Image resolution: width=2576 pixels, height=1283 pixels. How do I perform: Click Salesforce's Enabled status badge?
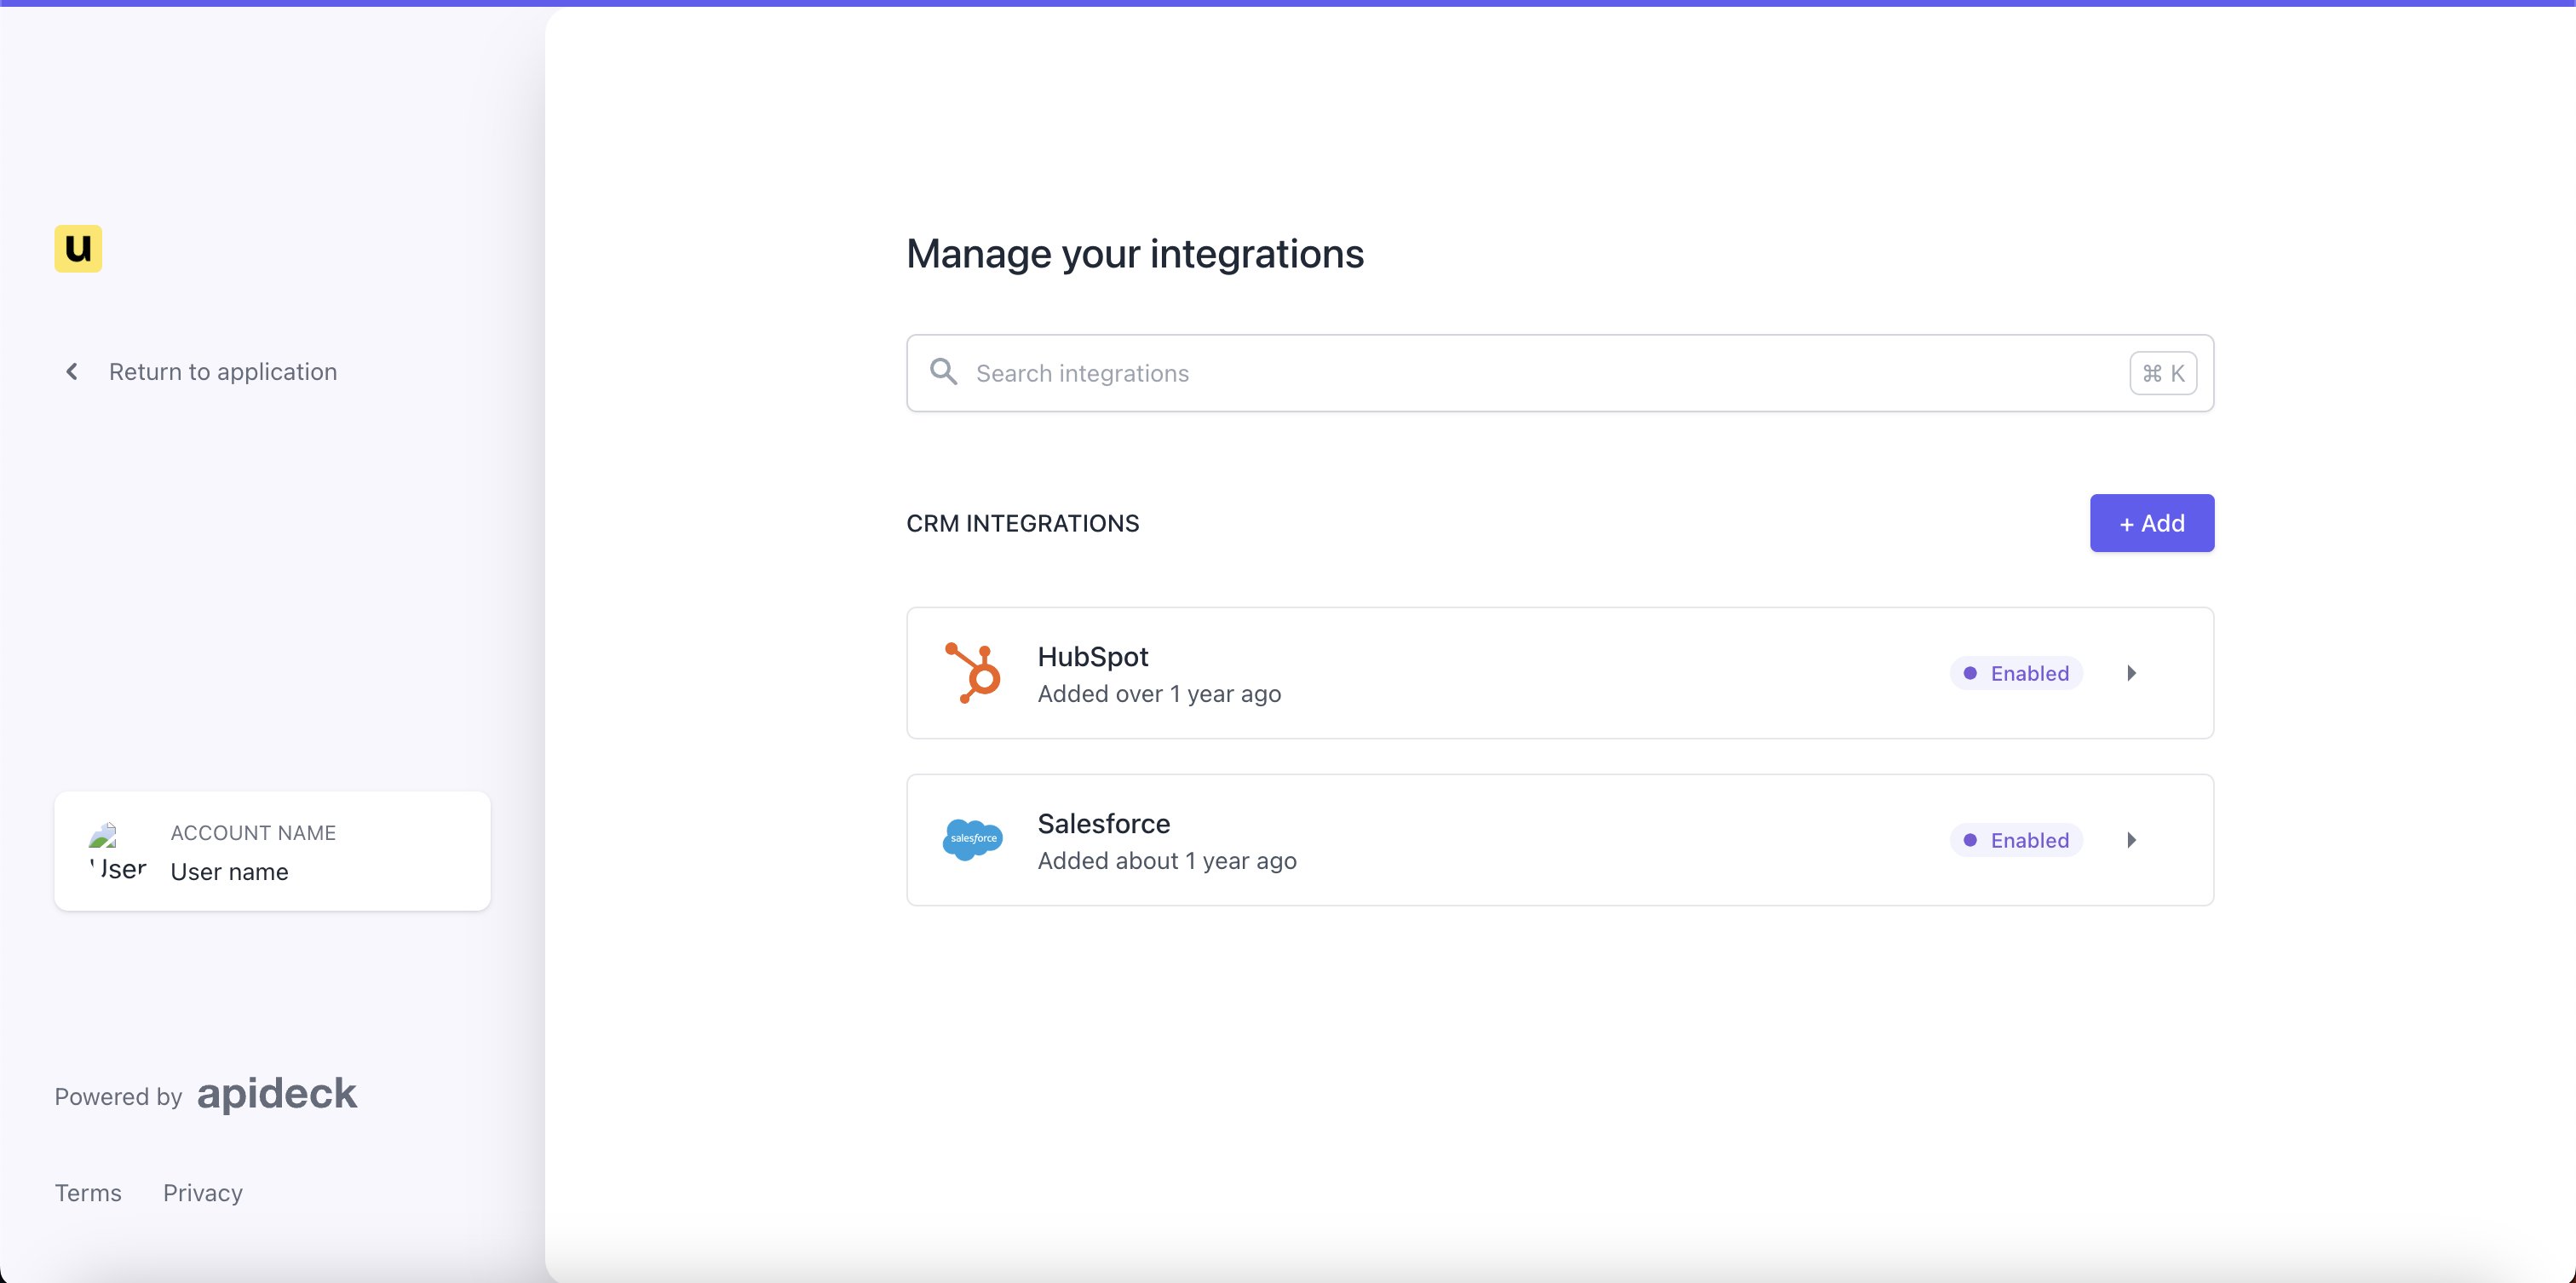click(x=2016, y=840)
